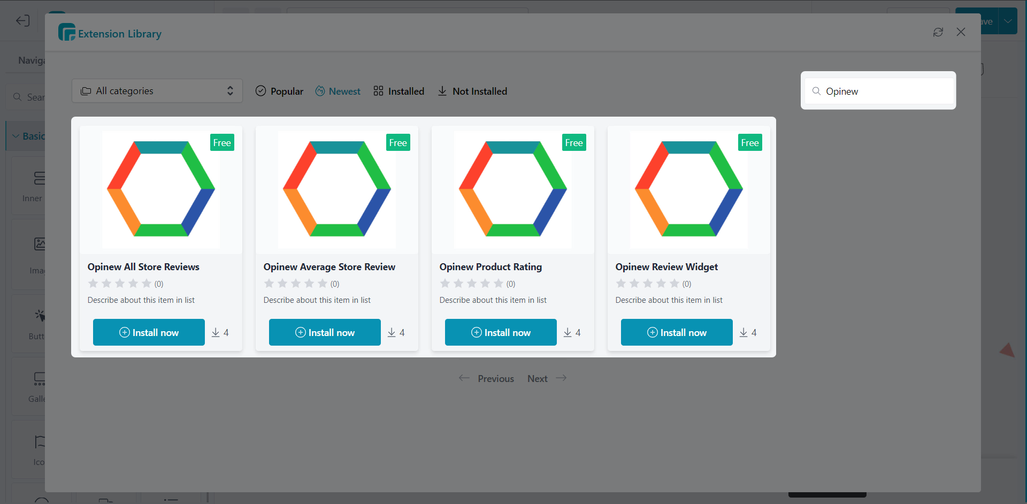Click the Opinew search field
The height and width of the screenshot is (504, 1027).
click(879, 91)
